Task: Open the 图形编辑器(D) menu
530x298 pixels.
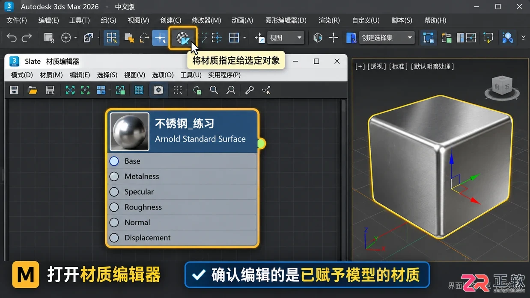Action: [x=286, y=20]
